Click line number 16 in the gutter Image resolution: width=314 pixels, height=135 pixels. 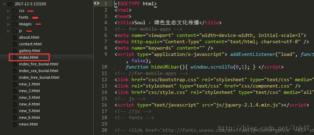[x=104, y=105]
